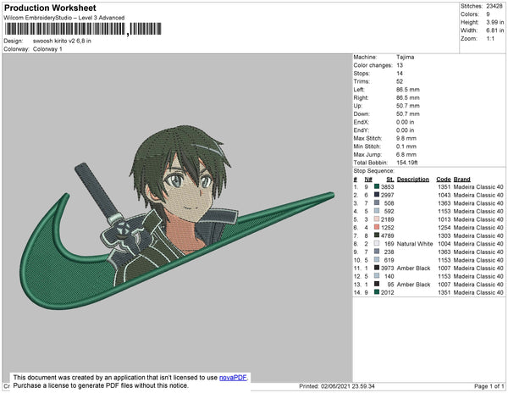The image size is (508, 393).
Task: Click the dark green swatch in stop 7
Action: 377,235
